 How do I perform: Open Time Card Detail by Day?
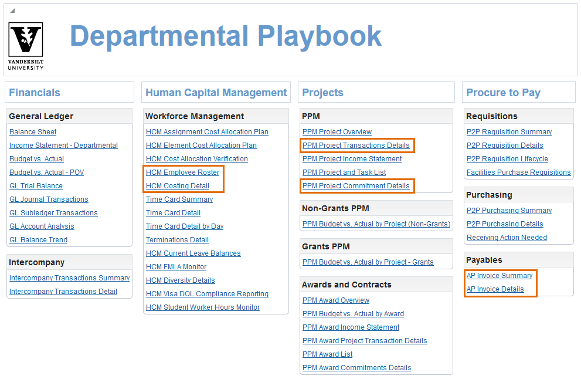[x=185, y=226]
